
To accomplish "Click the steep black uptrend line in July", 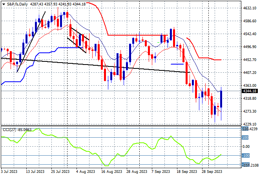I will tap(31, 42).
